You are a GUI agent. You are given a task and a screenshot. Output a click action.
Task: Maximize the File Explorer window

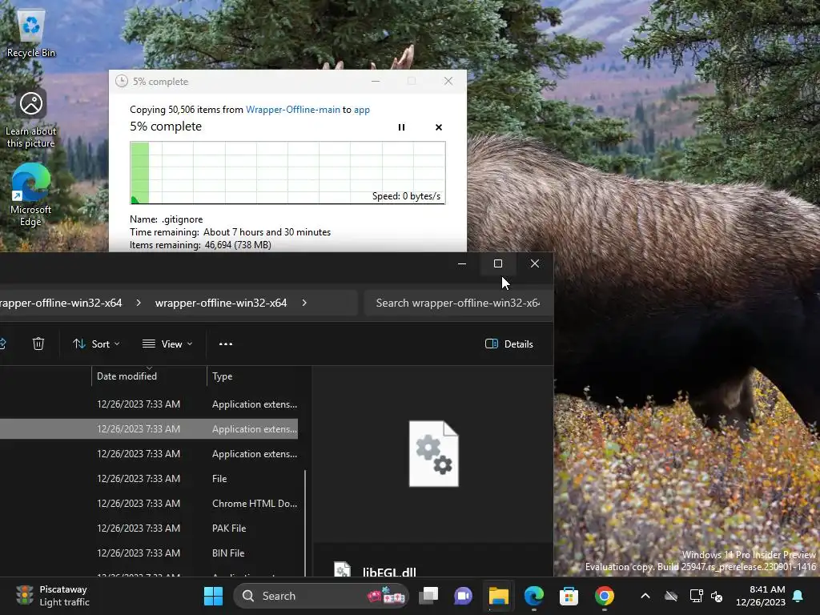click(498, 263)
